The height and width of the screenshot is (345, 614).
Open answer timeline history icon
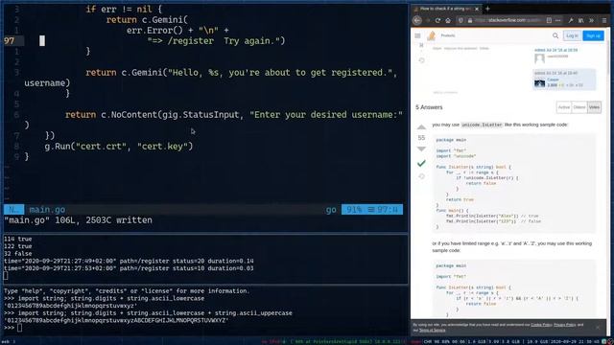[x=421, y=176]
